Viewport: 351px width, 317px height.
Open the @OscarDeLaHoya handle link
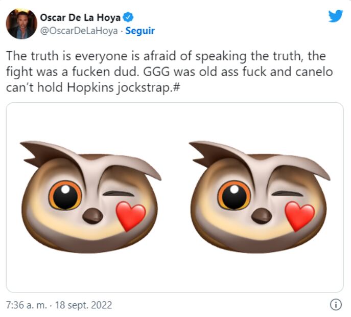(78, 31)
